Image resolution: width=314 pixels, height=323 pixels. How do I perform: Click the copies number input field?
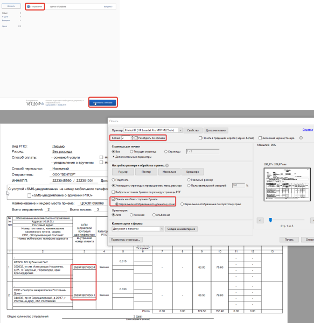click(x=126, y=138)
